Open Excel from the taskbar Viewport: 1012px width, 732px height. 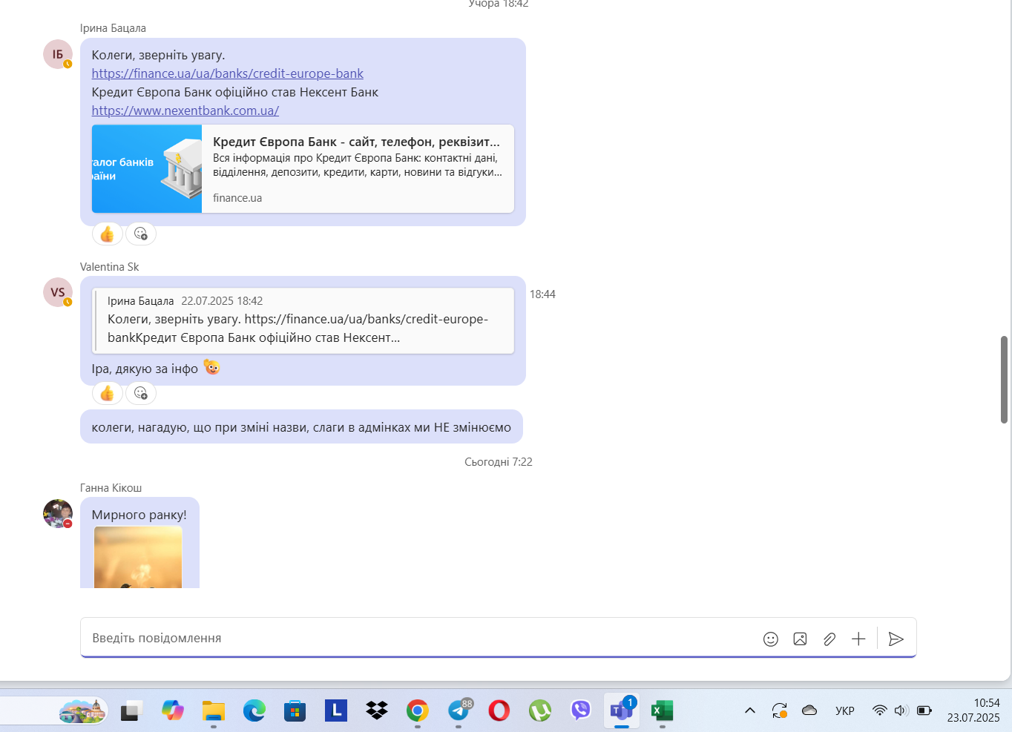pyautogui.click(x=662, y=711)
